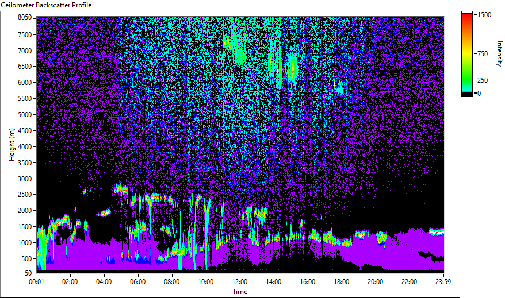Click the 02:00 time axis label
505x298 pixels.
[x=70, y=282]
